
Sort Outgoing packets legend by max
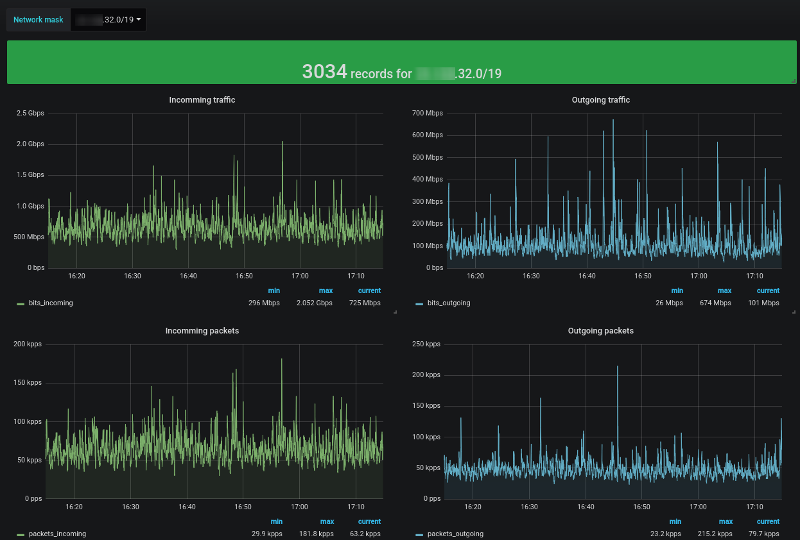[726, 522]
